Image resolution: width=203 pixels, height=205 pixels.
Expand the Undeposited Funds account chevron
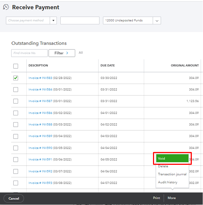157,20
